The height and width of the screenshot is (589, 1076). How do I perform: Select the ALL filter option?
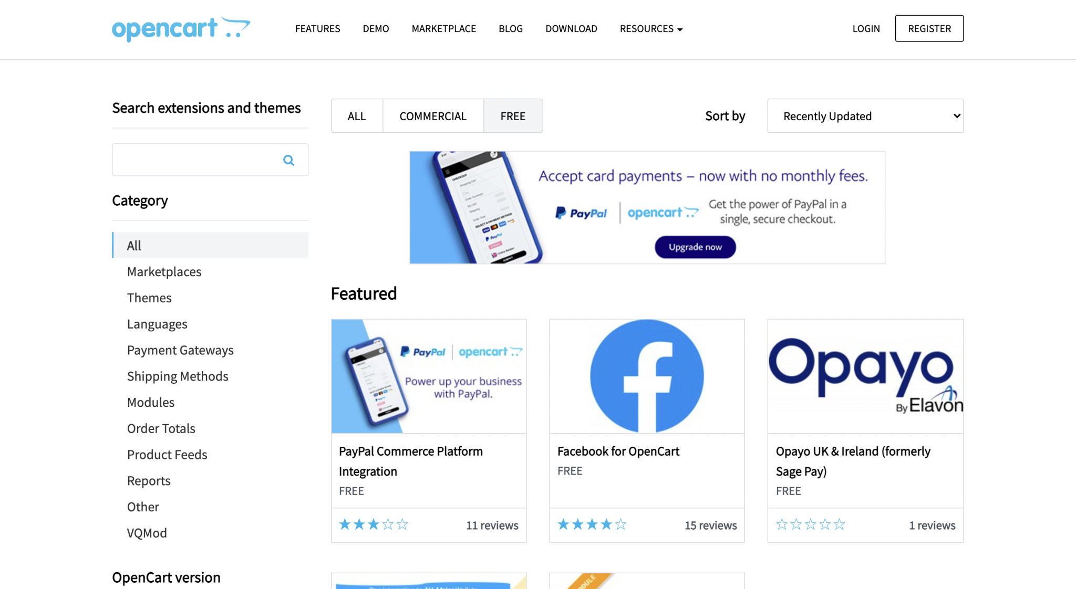coord(357,115)
